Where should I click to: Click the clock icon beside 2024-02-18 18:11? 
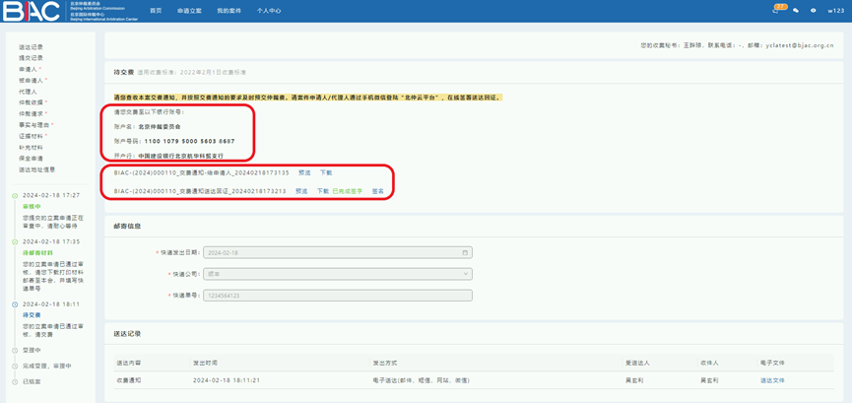[15, 304]
